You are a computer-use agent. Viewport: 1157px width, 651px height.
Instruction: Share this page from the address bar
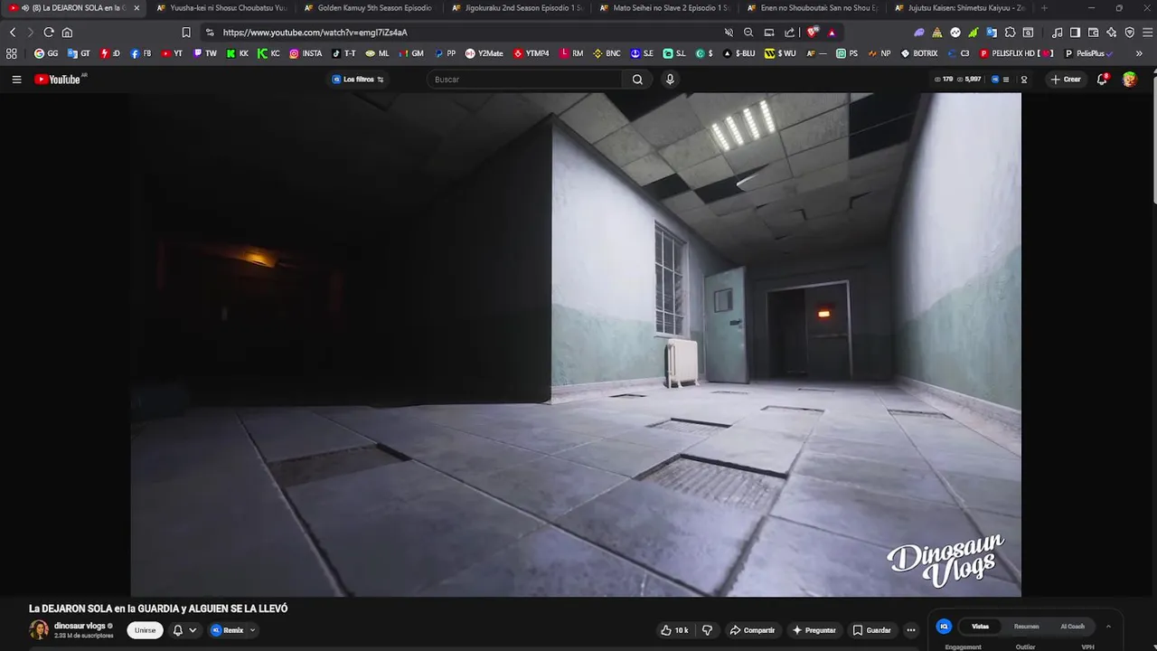(x=789, y=33)
